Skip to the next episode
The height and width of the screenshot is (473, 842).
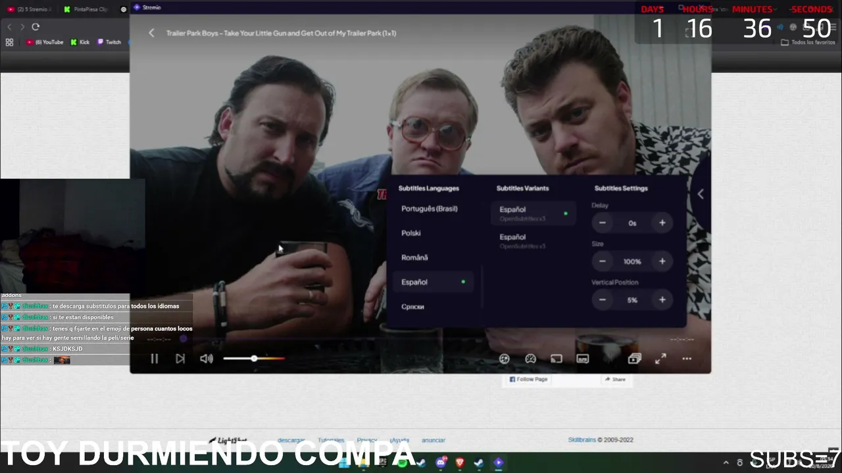click(x=180, y=359)
